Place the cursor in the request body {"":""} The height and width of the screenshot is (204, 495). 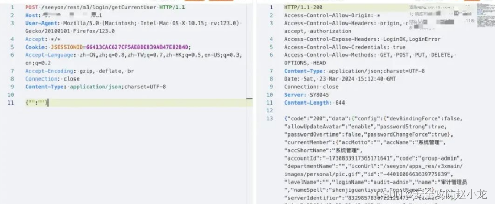click(36, 103)
